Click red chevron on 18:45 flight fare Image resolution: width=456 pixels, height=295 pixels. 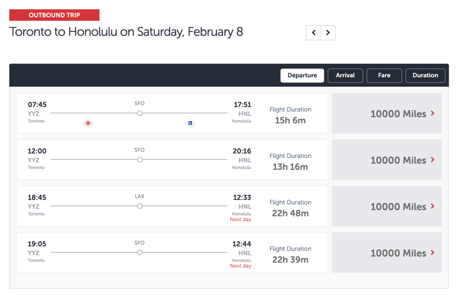pos(433,206)
